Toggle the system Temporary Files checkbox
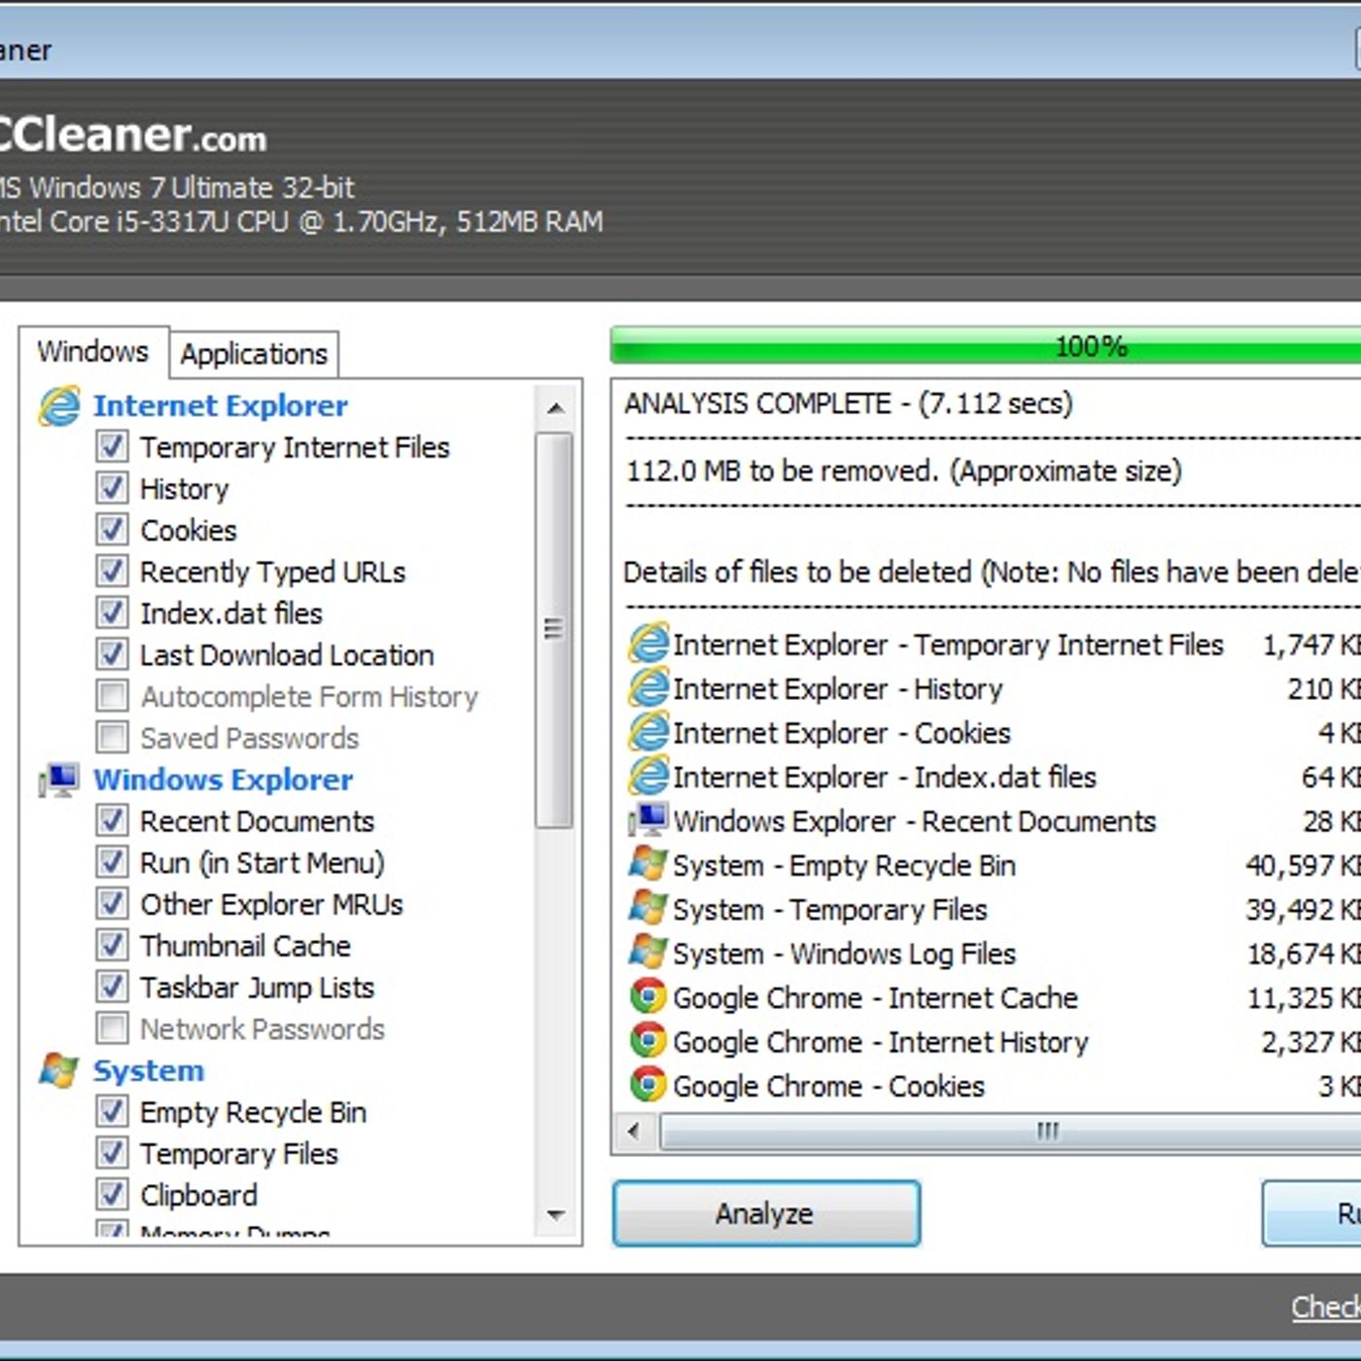The height and width of the screenshot is (1361, 1361). click(x=112, y=1153)
